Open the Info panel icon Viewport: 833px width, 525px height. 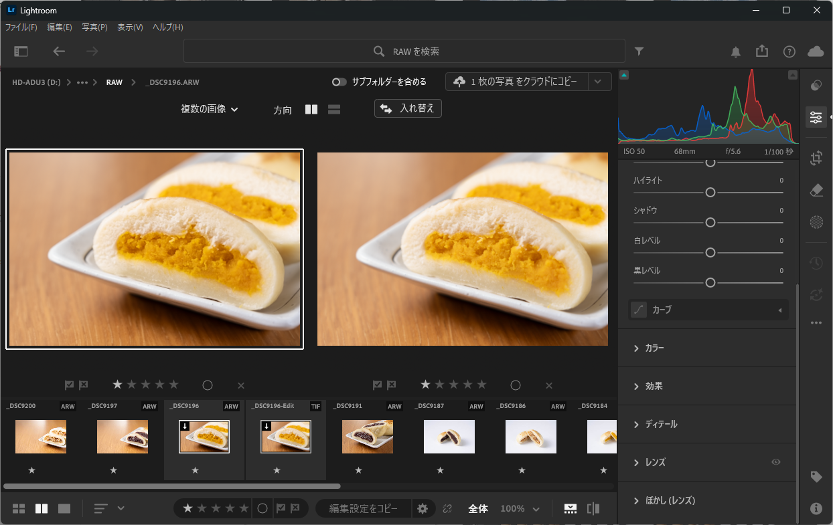[816, 508]
